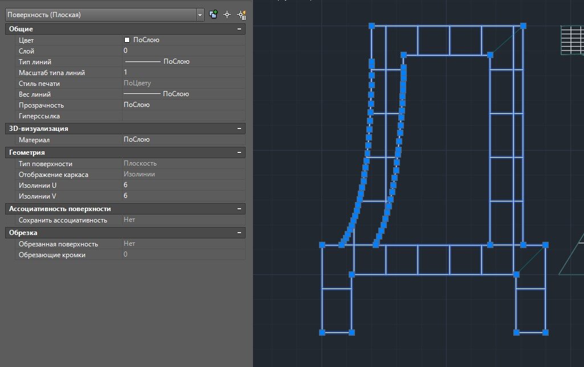584x367 pixels.
Task: Click the 'Цвет' ПоСлою white color swatch
Action: [127, 40]
